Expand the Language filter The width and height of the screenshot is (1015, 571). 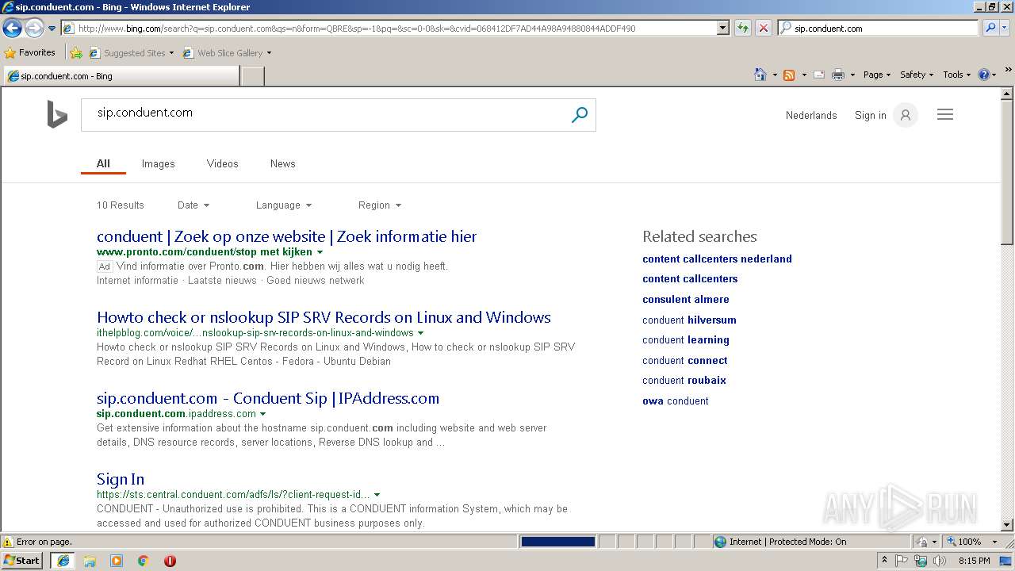pos(284,205)
